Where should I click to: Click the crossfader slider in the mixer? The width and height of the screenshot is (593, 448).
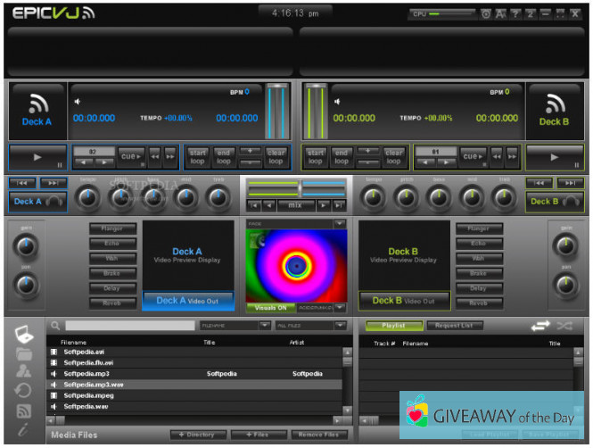point(301,188)
